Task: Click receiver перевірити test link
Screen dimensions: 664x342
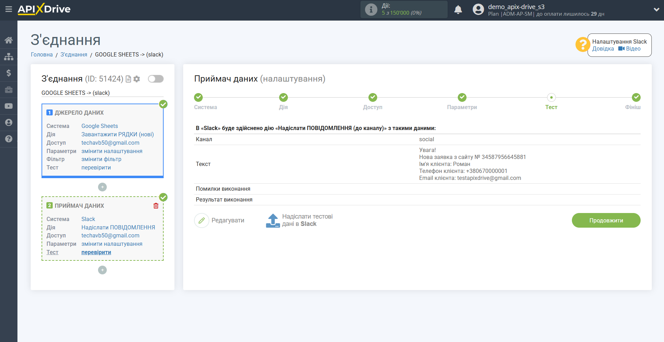Action: coord(96,252)
